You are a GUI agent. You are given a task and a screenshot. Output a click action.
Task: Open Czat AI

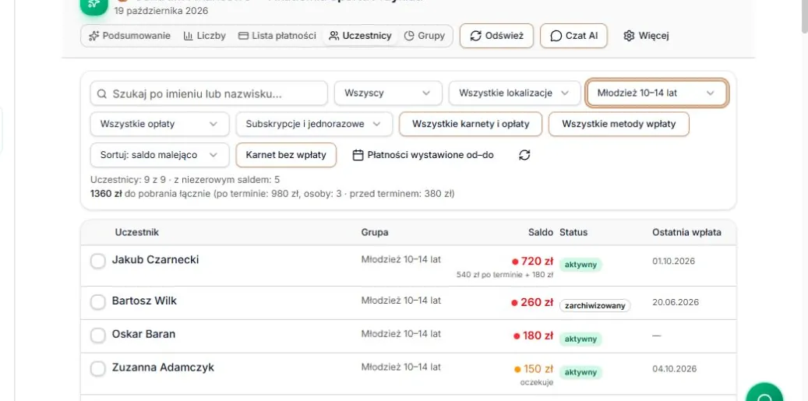[574, 36]
